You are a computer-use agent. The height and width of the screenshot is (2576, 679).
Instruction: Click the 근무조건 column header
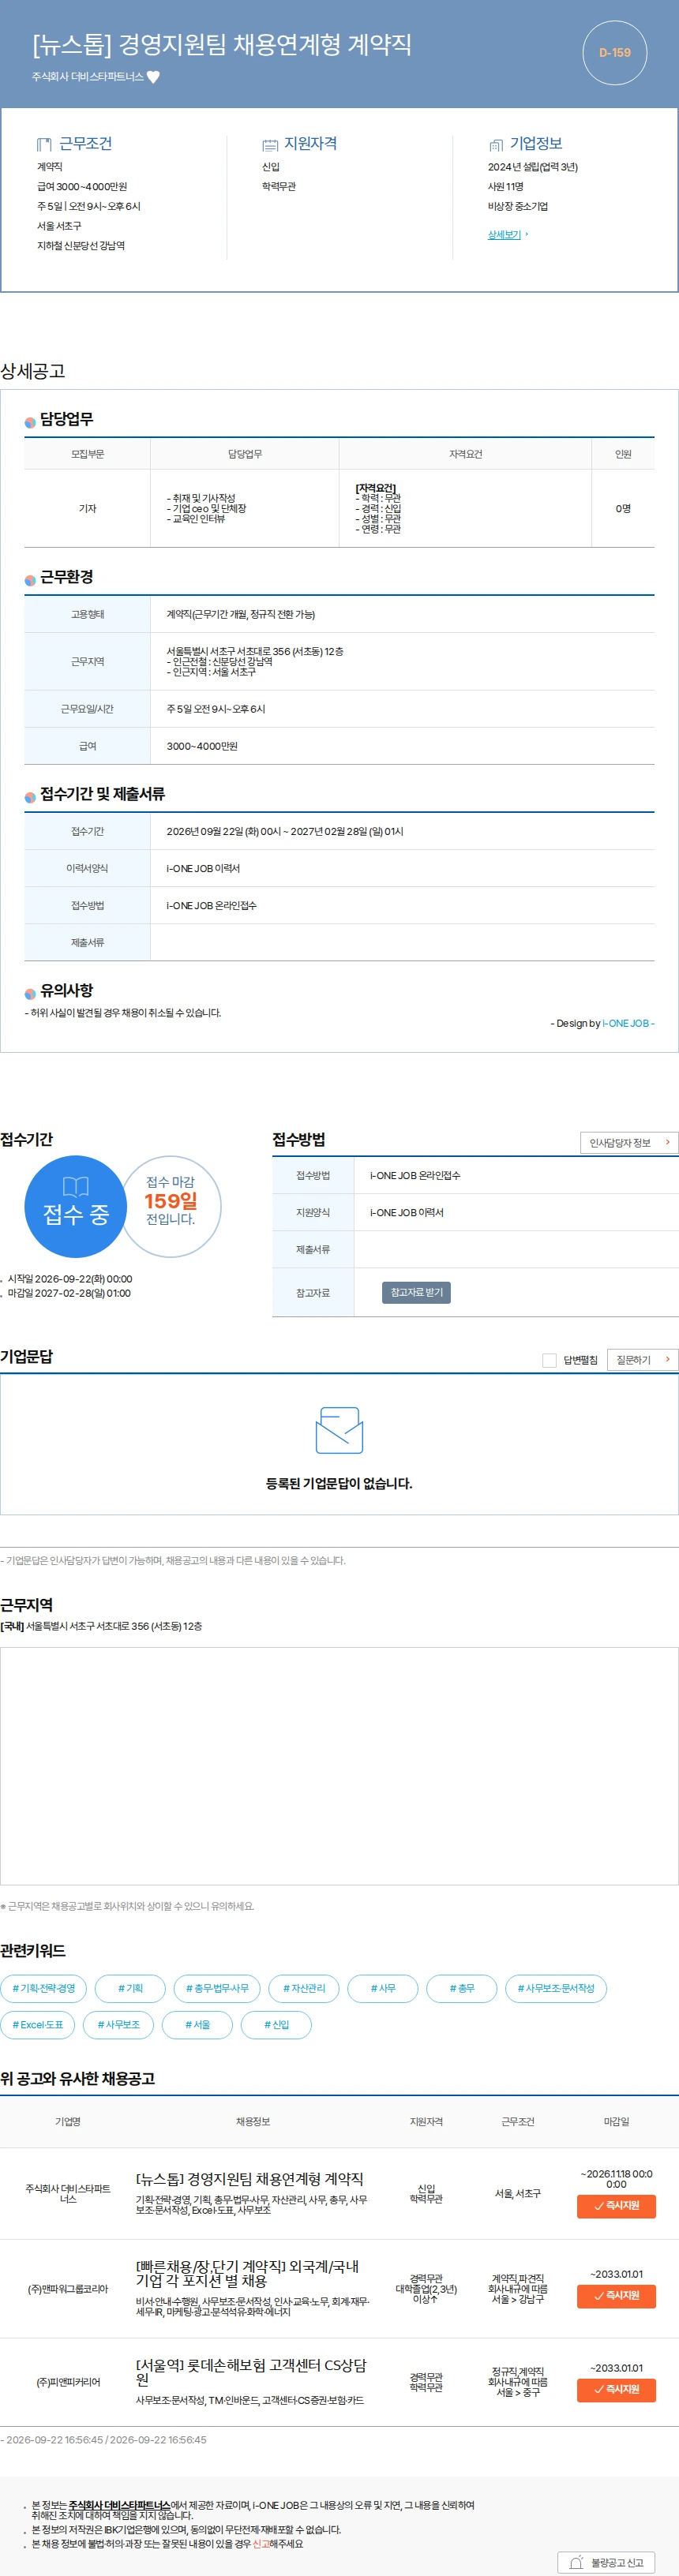click(x=518, y=2121)
